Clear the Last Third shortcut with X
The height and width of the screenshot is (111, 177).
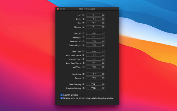point(103,67)
